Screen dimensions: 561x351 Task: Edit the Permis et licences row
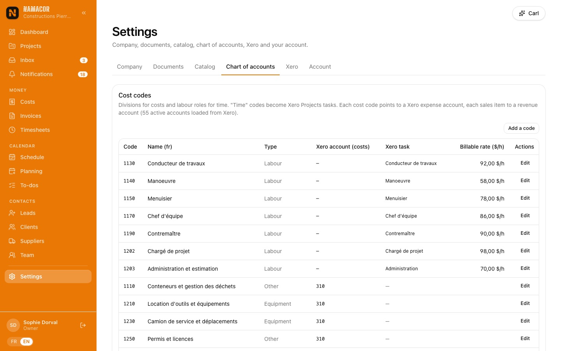(x=525, y=339)
